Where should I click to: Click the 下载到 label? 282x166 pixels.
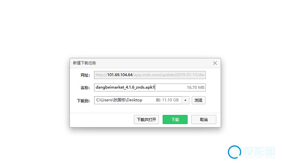pos(83,101)
